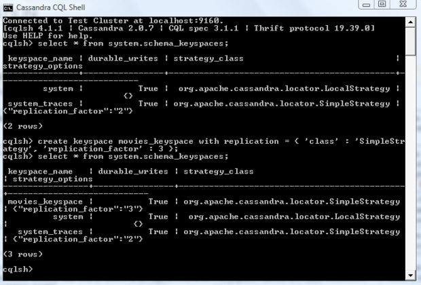Click the first 'durable_writes' column header
This screenshot has width=421, height=285.
pyautogui.click(x=123, y=58)
